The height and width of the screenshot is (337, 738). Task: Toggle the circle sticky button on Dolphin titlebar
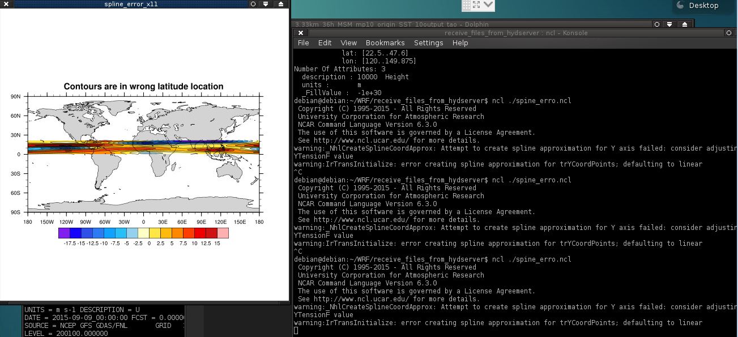tap(657, 24)
